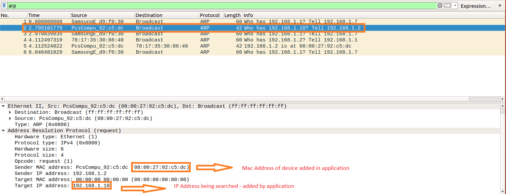Screen dimensions: 506x194
Task: Sort packets by the Time column header
Action: (49, 15)
